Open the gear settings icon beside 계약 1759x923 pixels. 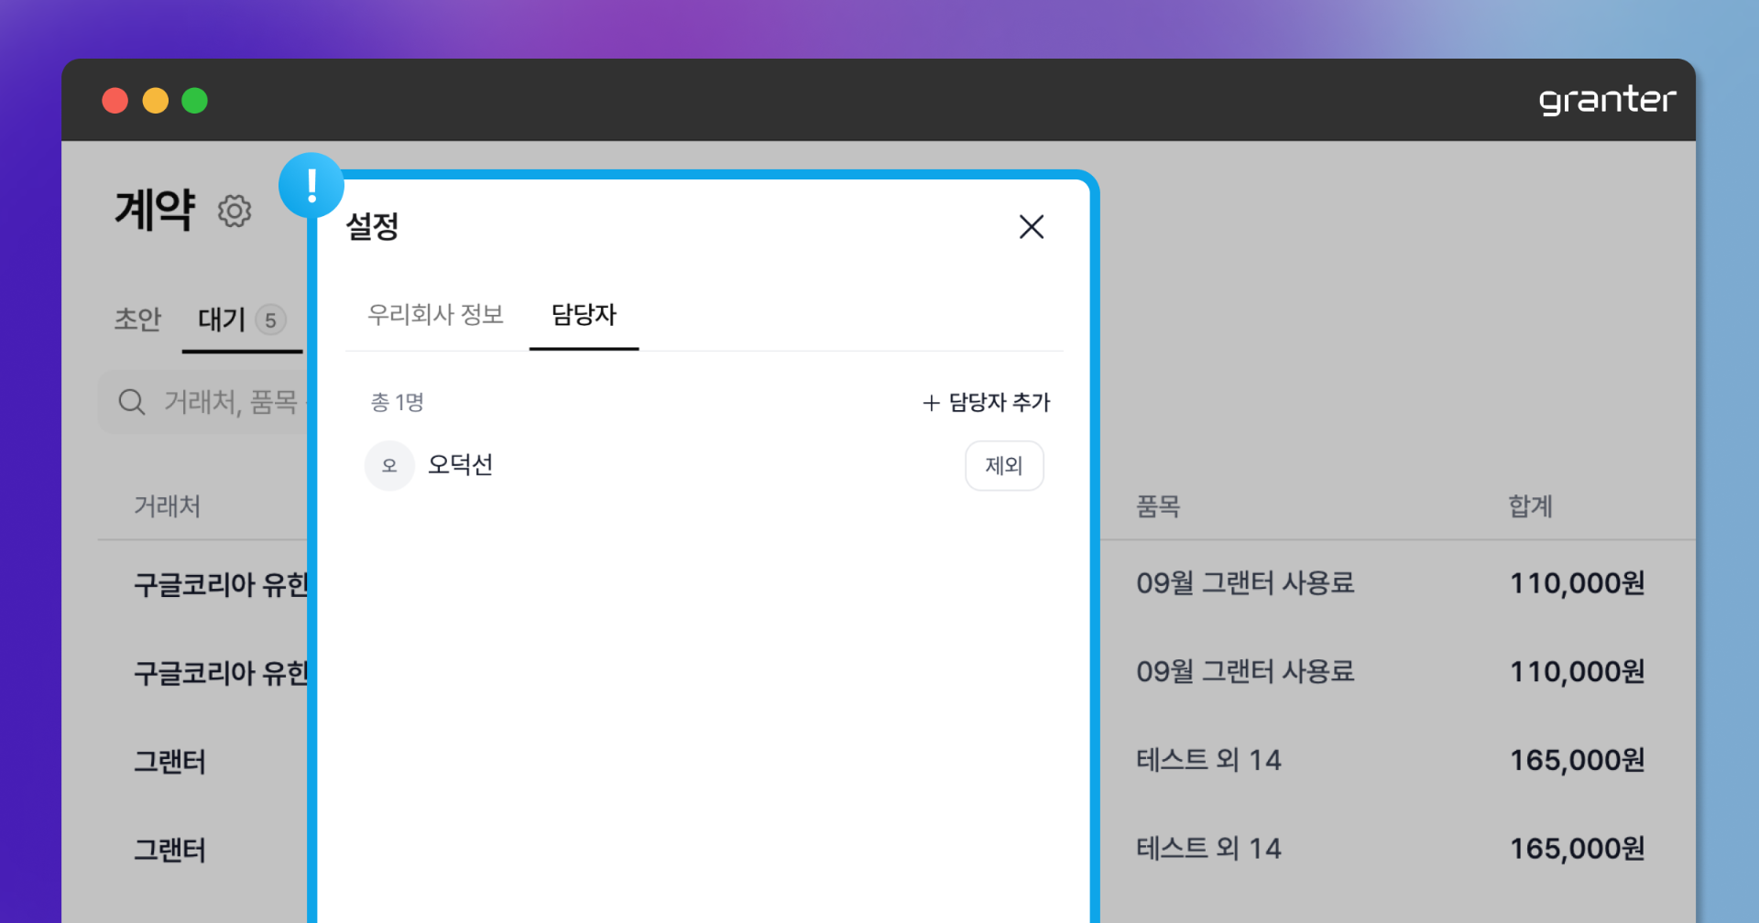pyautogui.click(x=235, y=211)
